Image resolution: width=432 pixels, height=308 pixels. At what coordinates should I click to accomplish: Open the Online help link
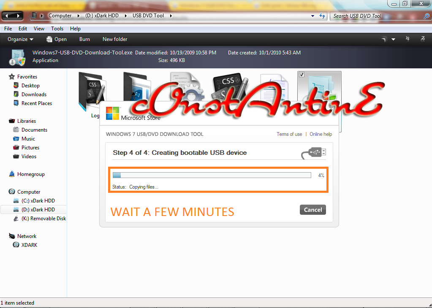click(x=321, y=134)
